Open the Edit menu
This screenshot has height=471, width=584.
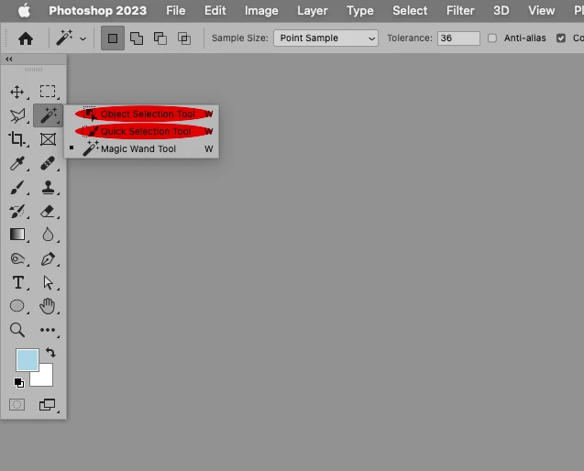point(215,10)
